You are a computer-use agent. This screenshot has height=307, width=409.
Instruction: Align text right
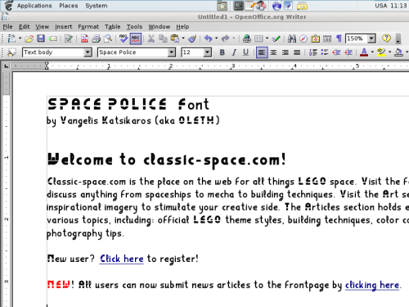(285, 52)
